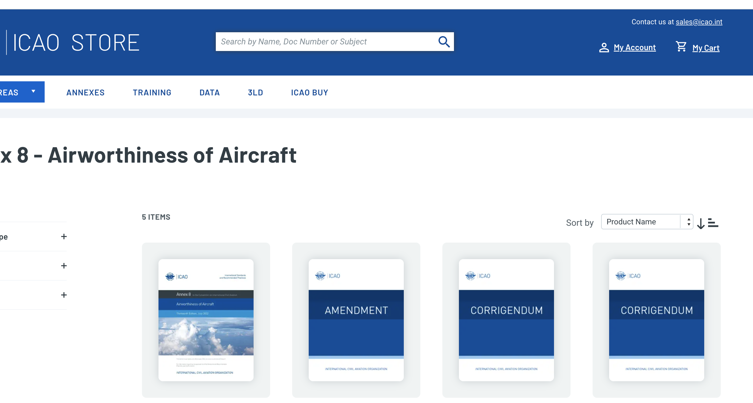
Task: Click the shopping cart icon
Action: [x=681, y=47]
